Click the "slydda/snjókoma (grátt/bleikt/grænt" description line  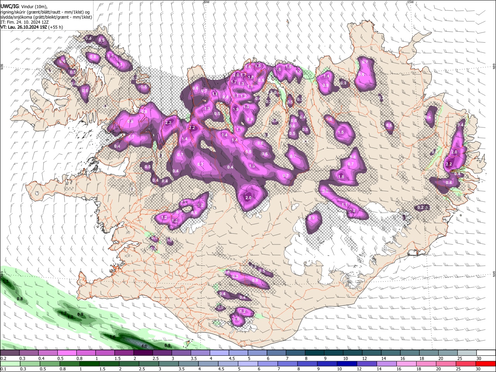click(46, 17)
